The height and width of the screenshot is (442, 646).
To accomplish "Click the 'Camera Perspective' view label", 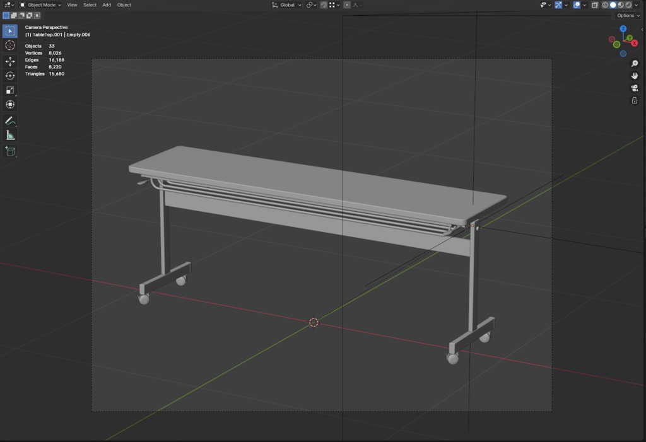I will pyautogui.click(x=46, y=27).
